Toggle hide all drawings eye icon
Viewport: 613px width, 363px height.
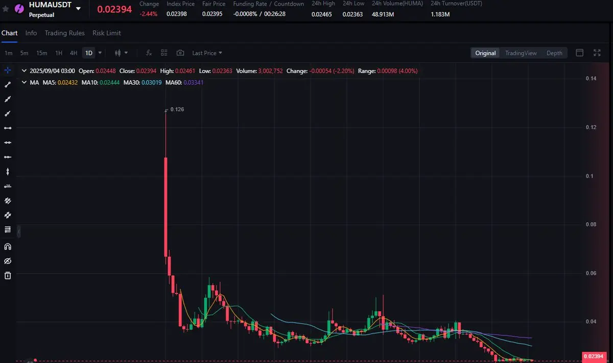click(8, 261)
